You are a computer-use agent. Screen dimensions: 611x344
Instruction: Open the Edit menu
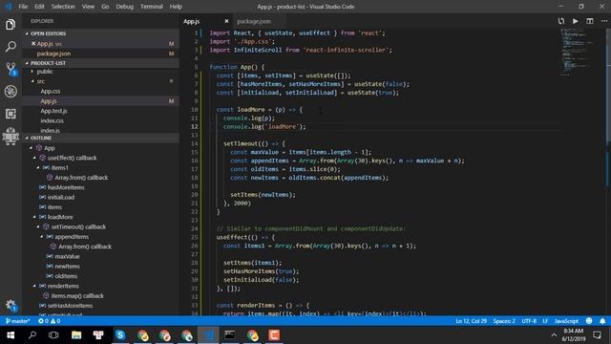tap(39, 7)
